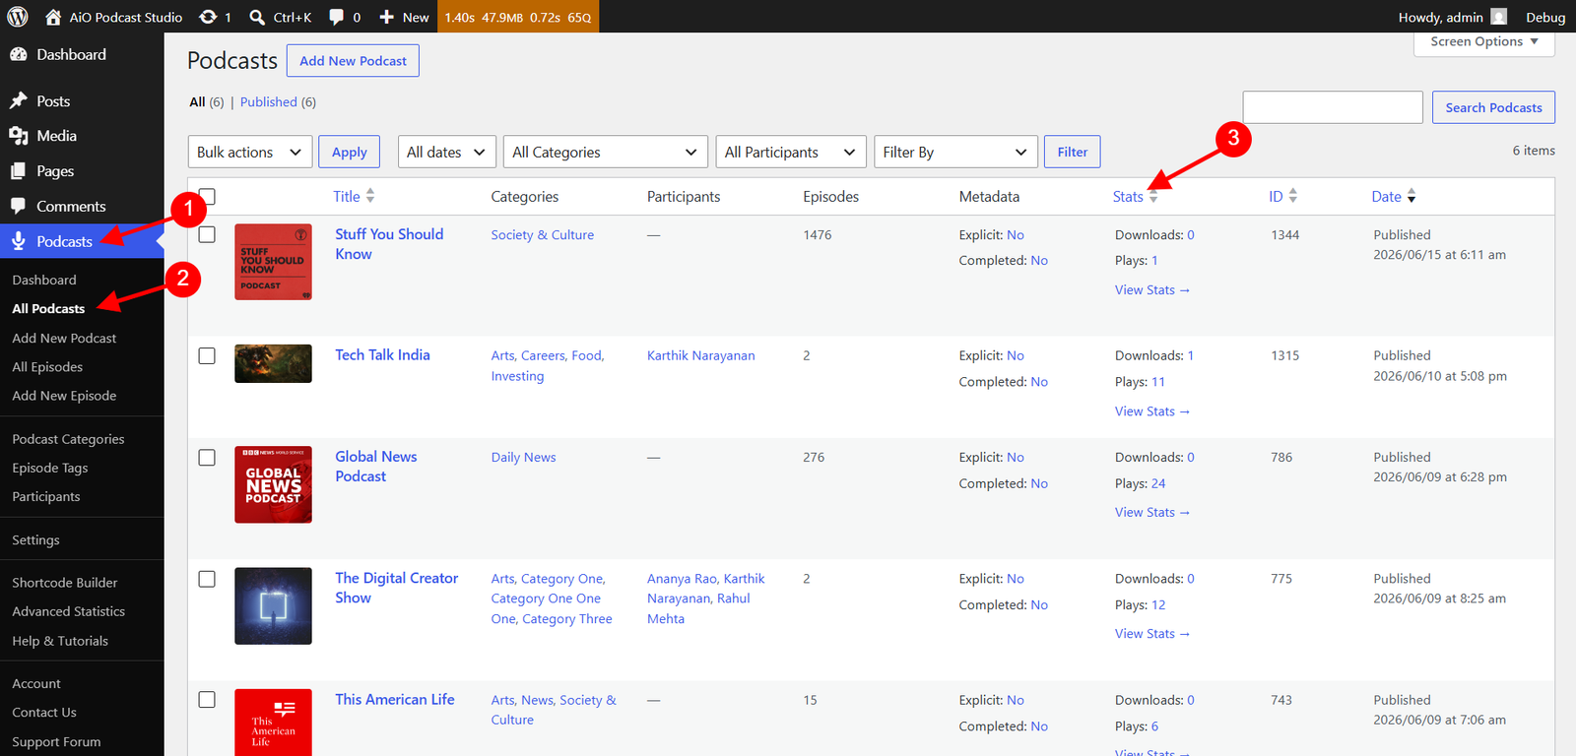Viewport: 1576px width, 756px height.
Task: Open the Global News Podcast title link
Action: [x=375, y=467]
